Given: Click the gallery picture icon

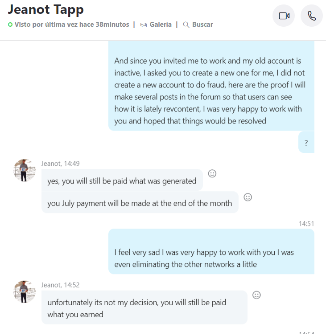Looking at the screenshot, I should (x=144, y=25).
